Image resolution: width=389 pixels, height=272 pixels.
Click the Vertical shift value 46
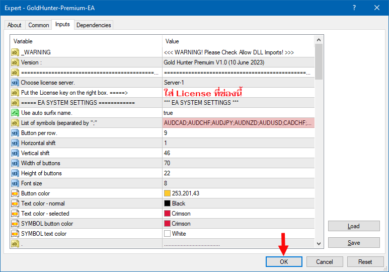239,153
